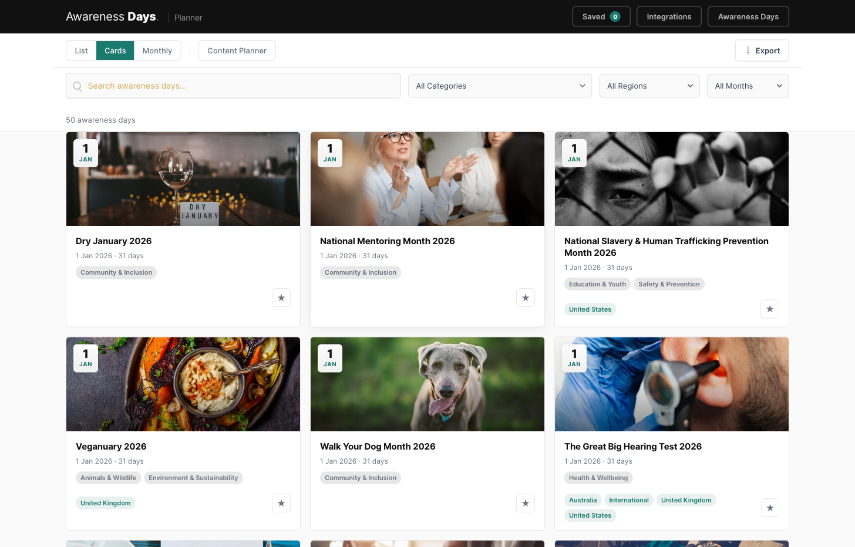The width and height of the screenshot is (855, 547).
Task: Open the All Months filter
Action: tap(748, 86)
